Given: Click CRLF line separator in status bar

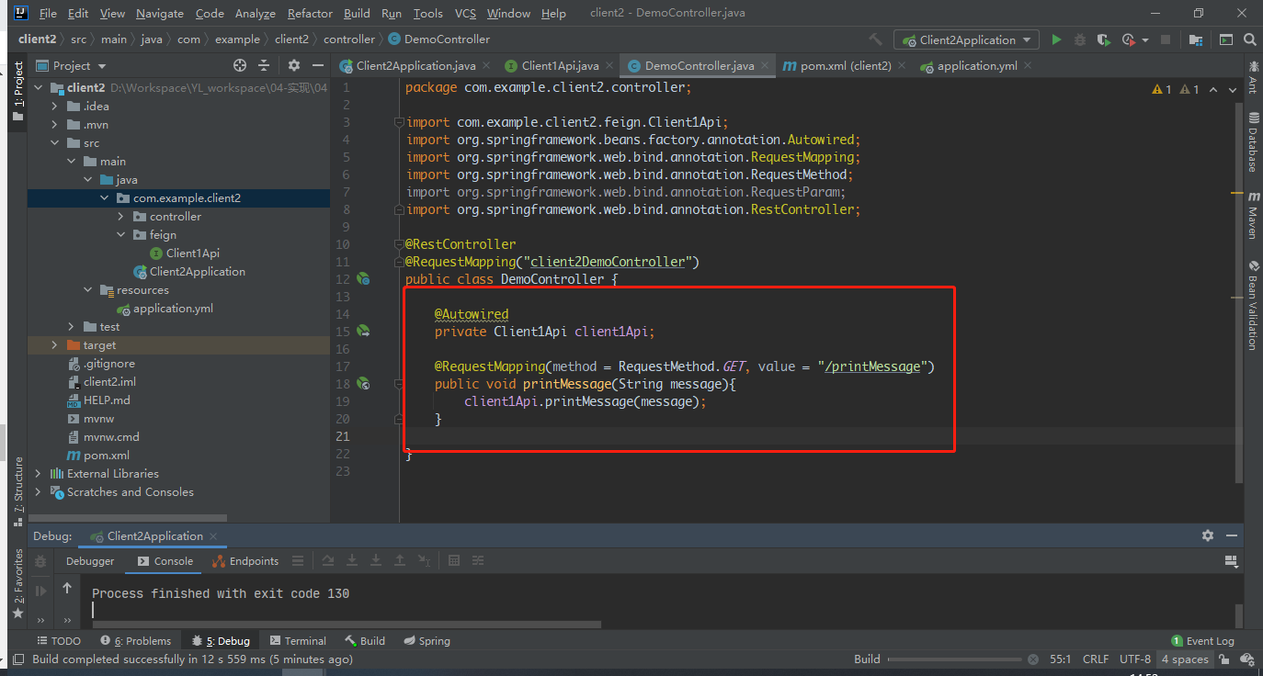Looking at the screenshot, I should [1096, 659].
